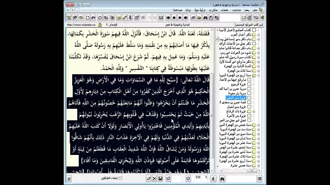Open the ملف menu
This screenshot has width=330, height=185.
(x=255, y=10)
